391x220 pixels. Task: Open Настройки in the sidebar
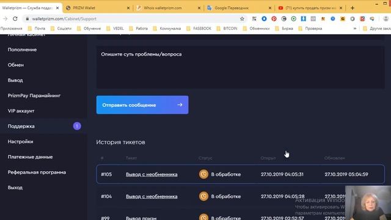pyautogui.click(x=20, y=141)
